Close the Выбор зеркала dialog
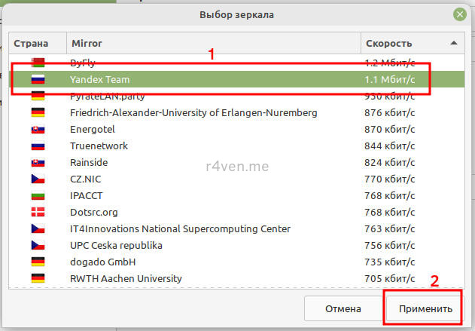The image size is (475, 331). point(459,14)
